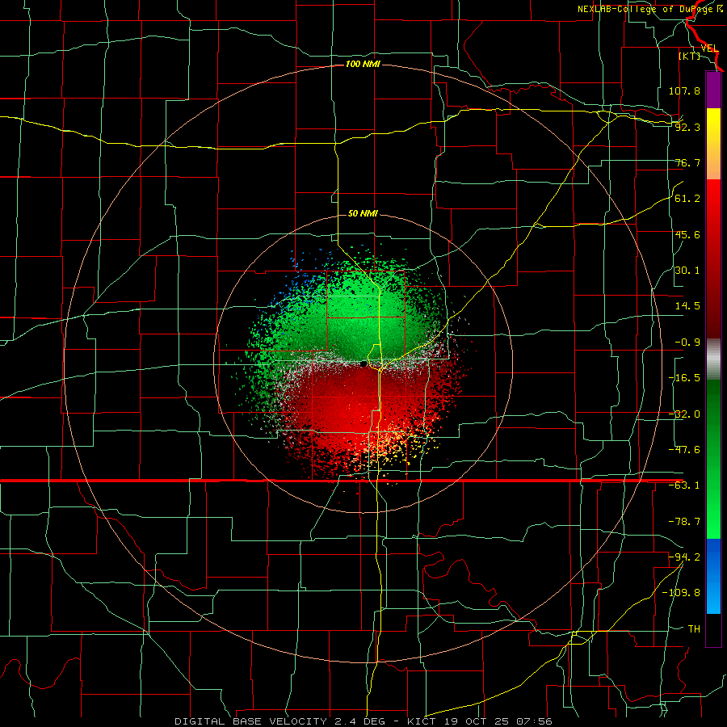
Task: Click the 30.1 value on velocity scale
Action: click(687, 271)
